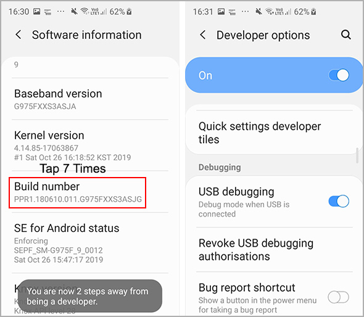
Task: Tap the Baseband version entry
Action: [x=90, y=99]
